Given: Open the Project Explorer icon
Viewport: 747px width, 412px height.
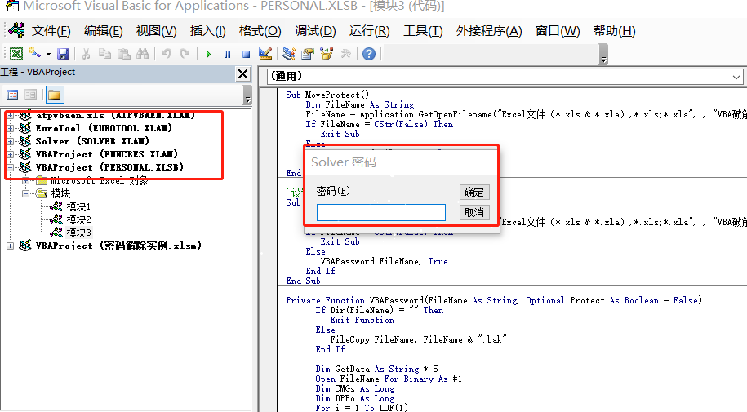Looking at the screenshot, I should tap(289, 54).
